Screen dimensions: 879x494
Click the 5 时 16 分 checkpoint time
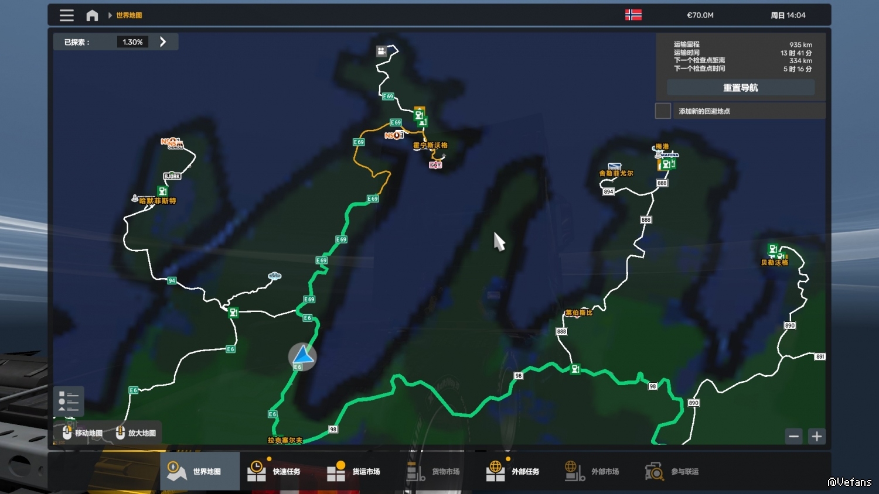click(x=798, y=68)
